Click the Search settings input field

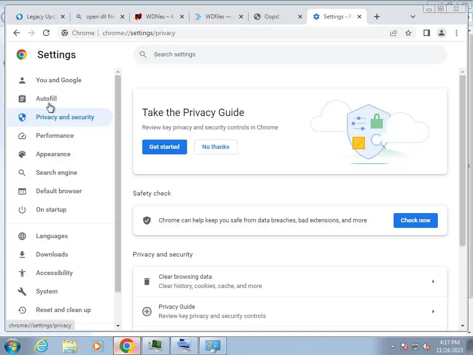pyautogui.click(x=290, y=55)
